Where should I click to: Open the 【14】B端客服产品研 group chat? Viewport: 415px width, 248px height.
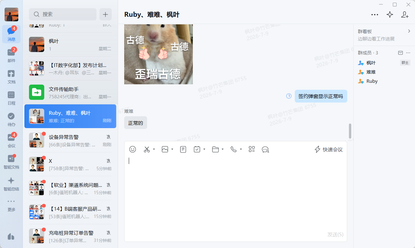tap(70, 212)
